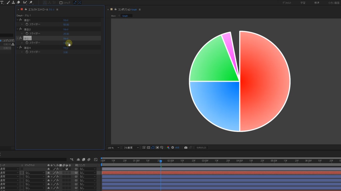Viewport: 341px width, 191px height.
Task: Toggle stopwatch for 項目4 スライダー
Action: pyautogui.click(x=27, y=52)
